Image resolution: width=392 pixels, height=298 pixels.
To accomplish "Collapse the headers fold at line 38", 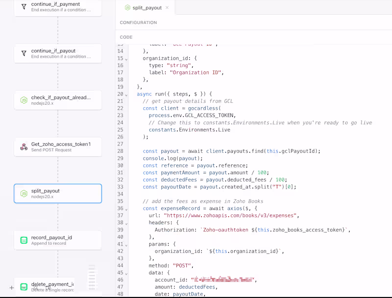I will pyautogui.click(x=126, y=224).
